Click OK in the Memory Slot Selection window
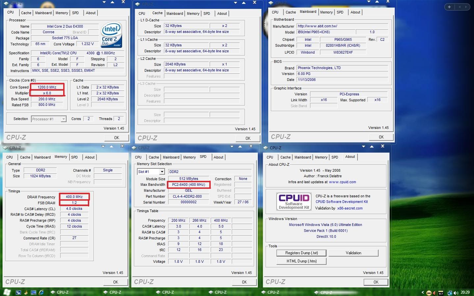The width and height of the screenshot is (474, 296). click(244, 282)
